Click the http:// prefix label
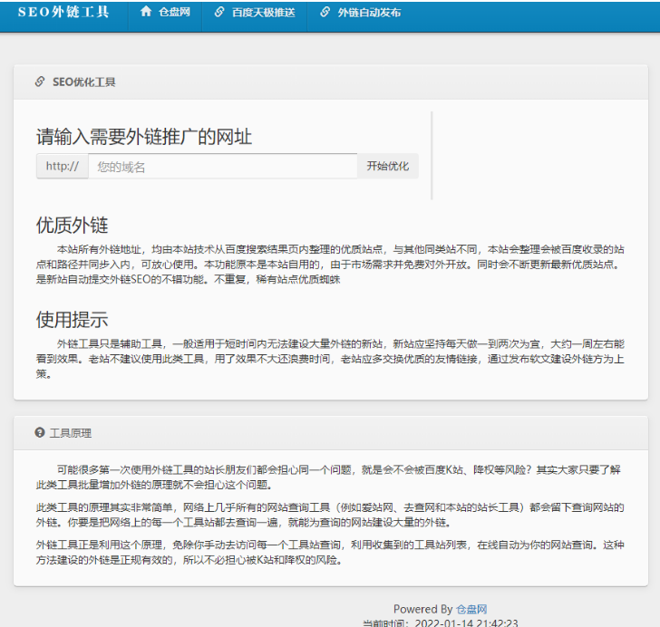Viewport: 660px width, 627px height. click(x=63, y=166)
